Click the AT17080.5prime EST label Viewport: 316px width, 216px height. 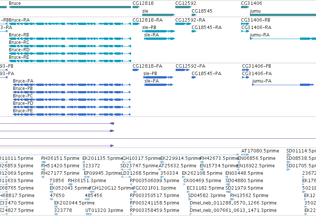[260, 151]
